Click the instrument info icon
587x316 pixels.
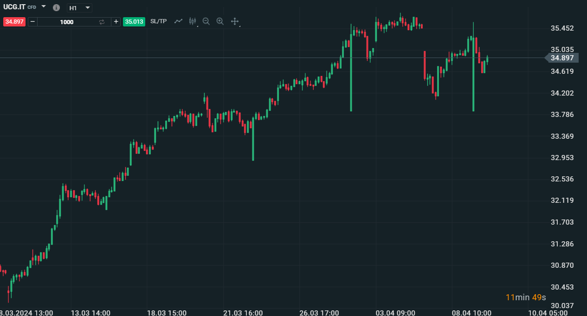(x=56, y=8)
